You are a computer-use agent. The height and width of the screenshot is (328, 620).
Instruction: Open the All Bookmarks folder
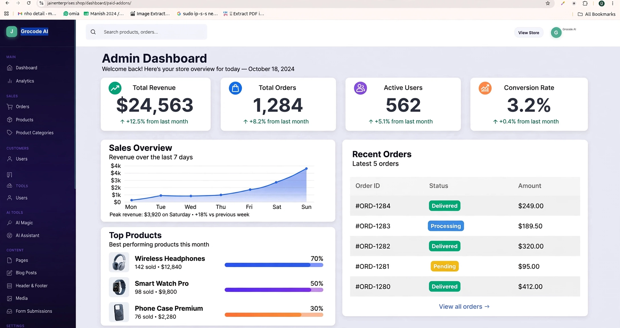tap(596, 14)
